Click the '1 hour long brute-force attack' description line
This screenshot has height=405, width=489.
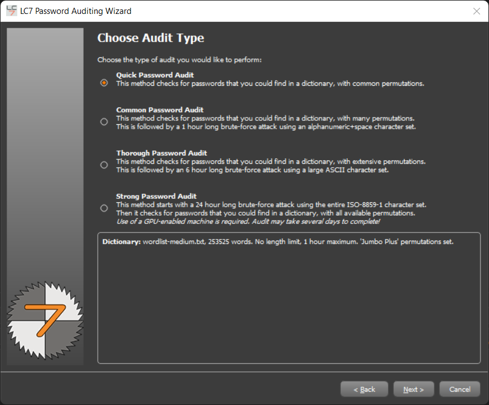point(266,127)
